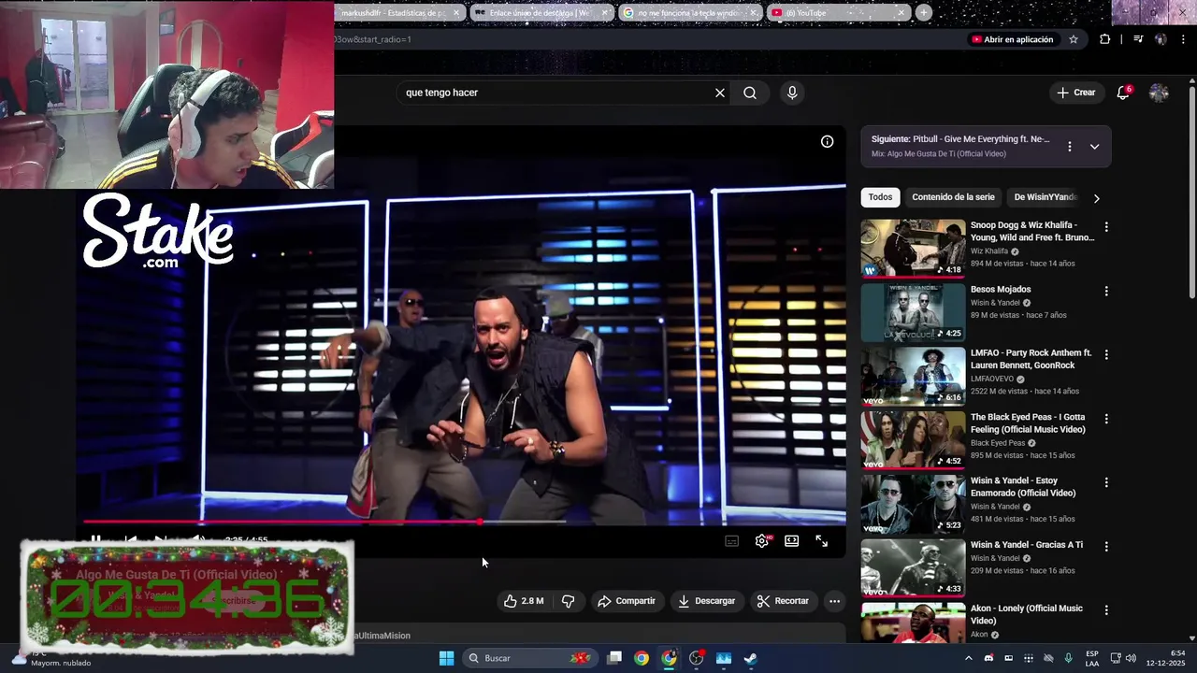The image size is (1197, 673).
Task: Open Wisin & Yandel Gracias A Ti video
Action: click(1027, 545)
